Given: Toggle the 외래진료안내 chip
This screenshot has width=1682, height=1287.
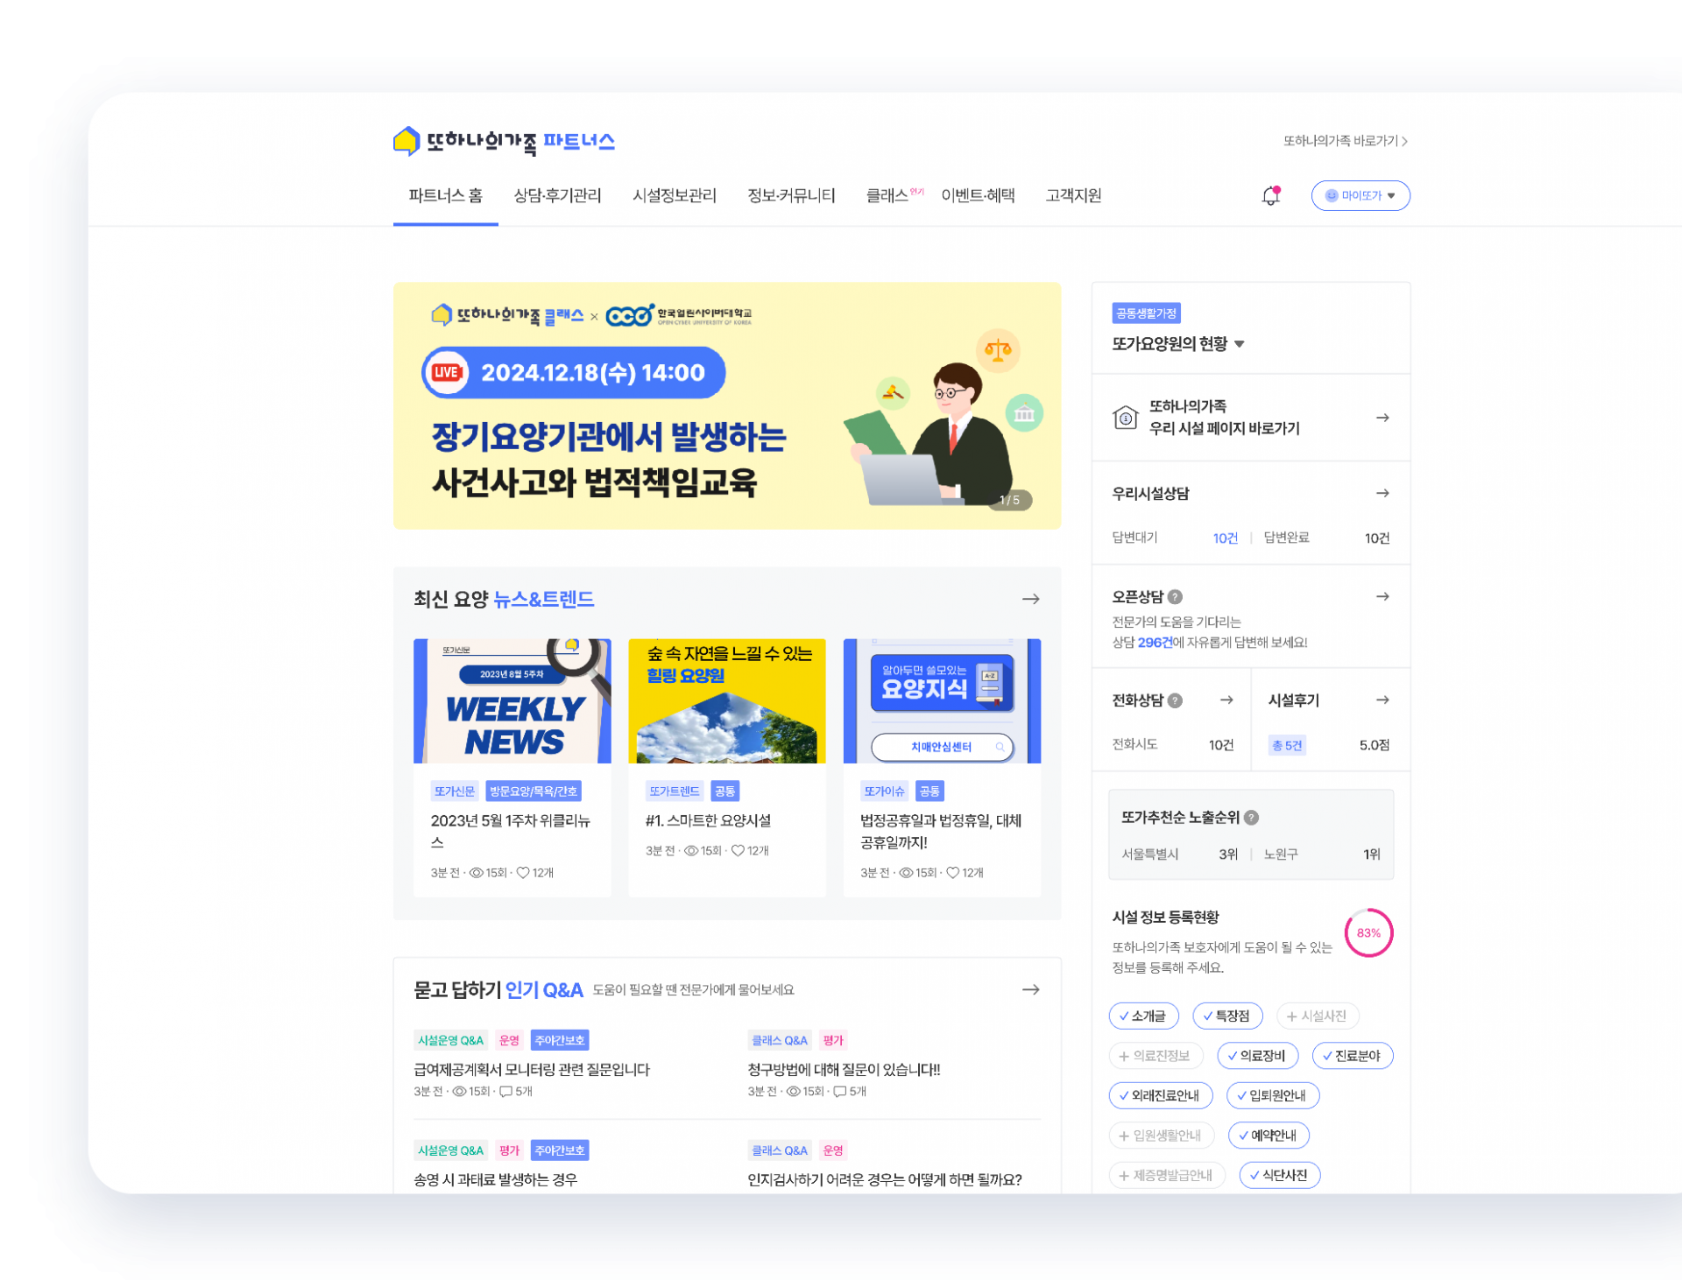Looking at the screenshot, I should 1160,1095.
